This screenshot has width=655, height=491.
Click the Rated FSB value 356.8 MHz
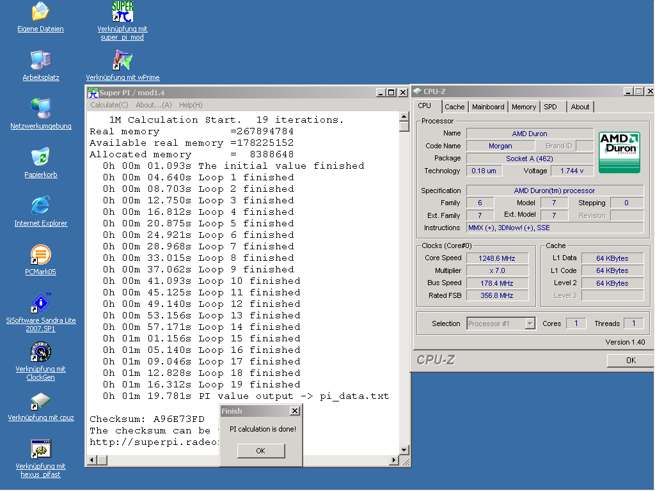[497, 295]
